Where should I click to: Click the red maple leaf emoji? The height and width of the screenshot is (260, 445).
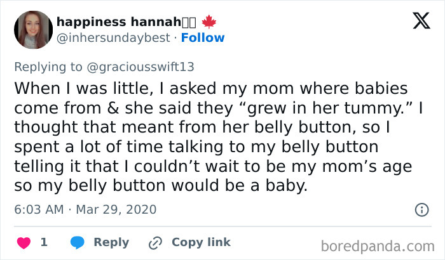[209, 21]
